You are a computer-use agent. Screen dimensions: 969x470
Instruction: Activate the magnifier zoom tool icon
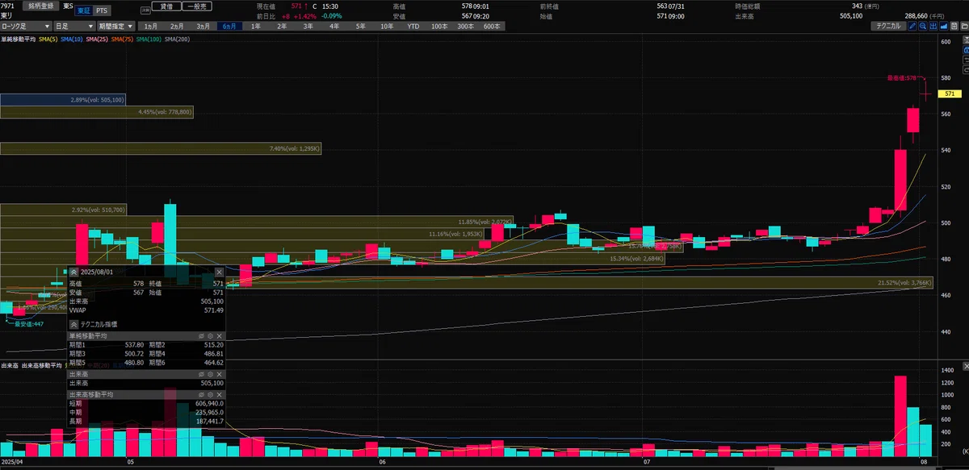[x=923, y=26]
